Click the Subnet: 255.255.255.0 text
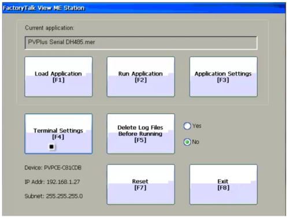 coord(54,196)
